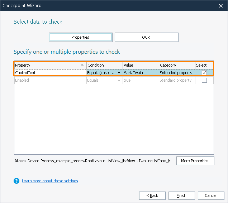The image size is (228, 203).
Task: Click the Mark Twain value cell
Action: [140, 73]
